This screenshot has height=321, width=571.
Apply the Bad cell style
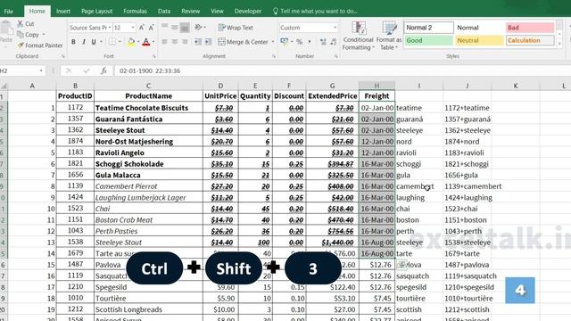click(530, 28)
